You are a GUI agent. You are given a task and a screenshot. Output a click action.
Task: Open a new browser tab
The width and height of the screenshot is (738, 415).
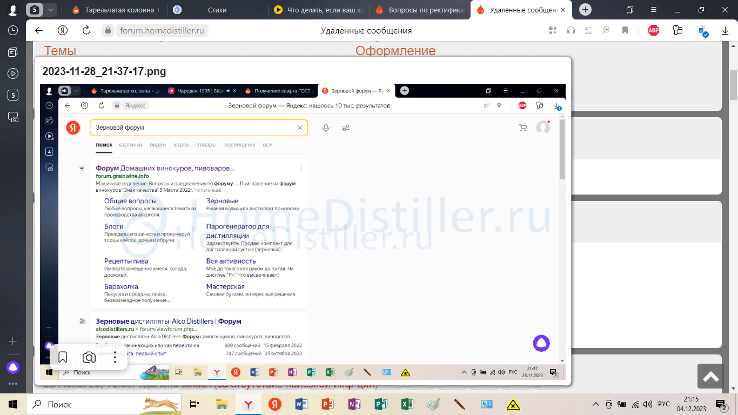[x=586, y=10]
